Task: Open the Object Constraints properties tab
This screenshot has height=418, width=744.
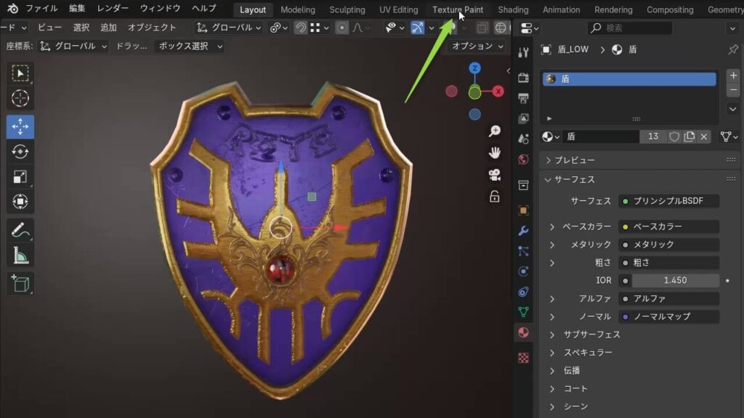Action: tap(523, 292)
